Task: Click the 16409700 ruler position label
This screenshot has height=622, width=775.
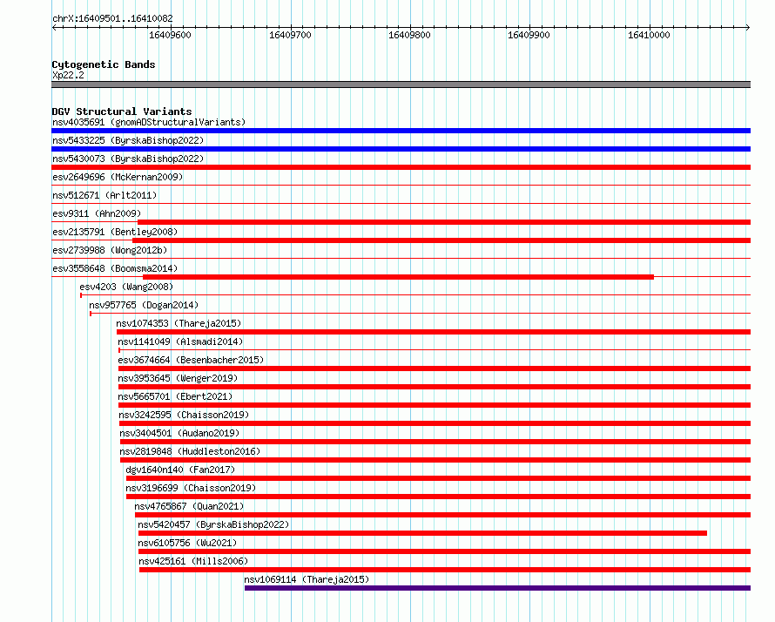Action: 290,35
